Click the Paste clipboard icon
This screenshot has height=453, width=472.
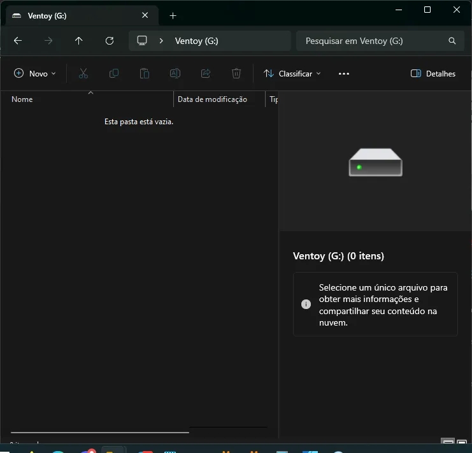[145, 74]
